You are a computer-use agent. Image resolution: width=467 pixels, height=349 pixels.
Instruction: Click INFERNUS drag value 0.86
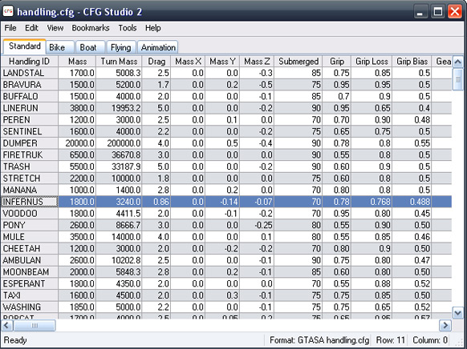[156, 202]
